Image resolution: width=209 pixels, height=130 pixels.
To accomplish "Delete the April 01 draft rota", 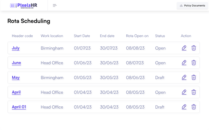I will point(194,107).
